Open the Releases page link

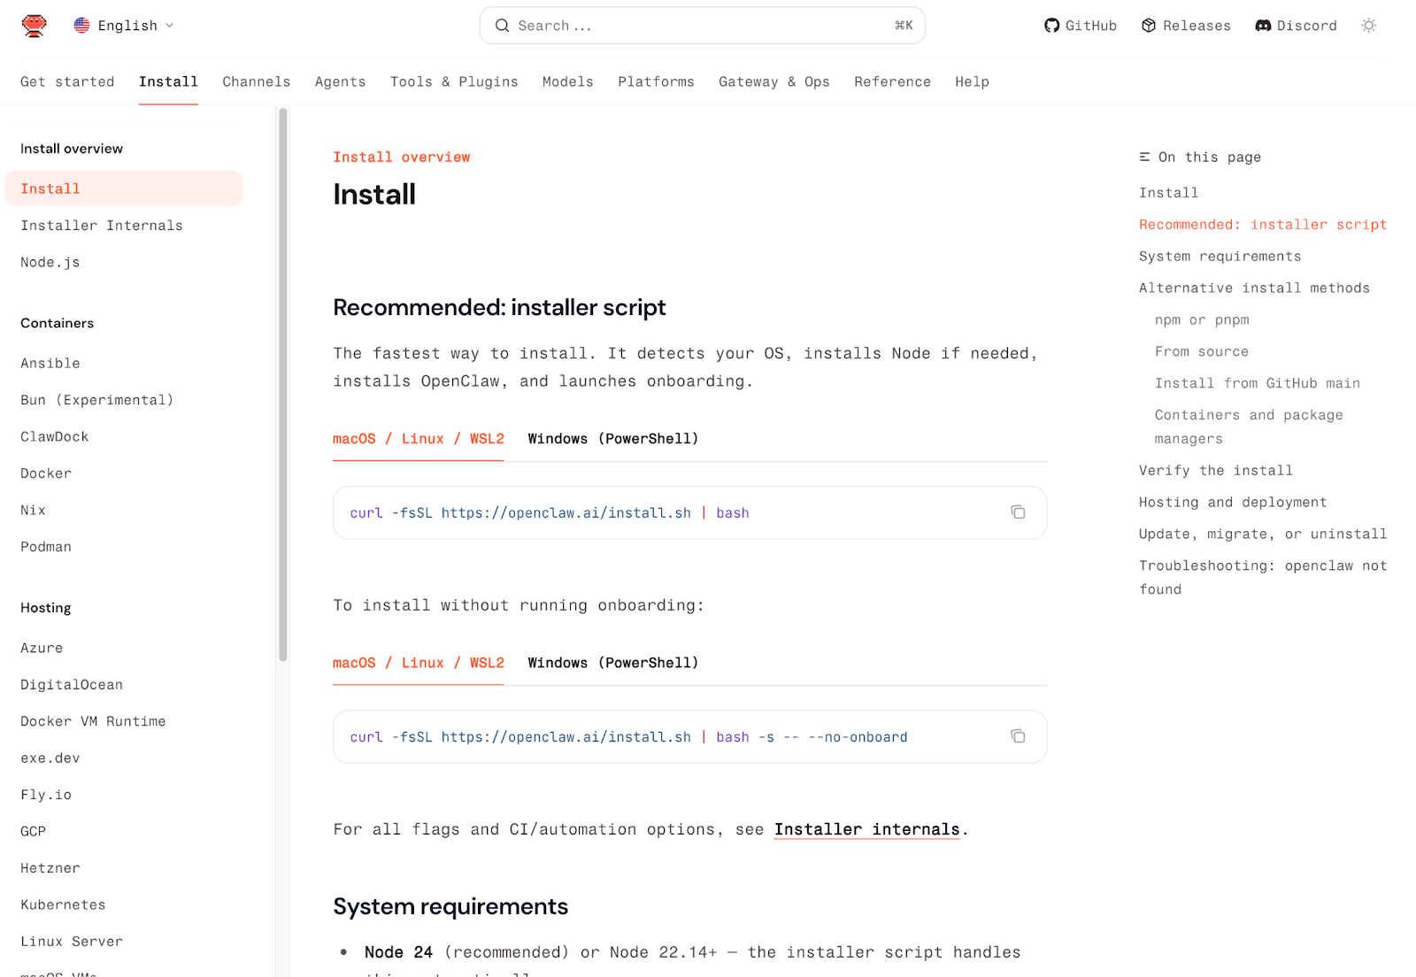(x=1186, y=26)
